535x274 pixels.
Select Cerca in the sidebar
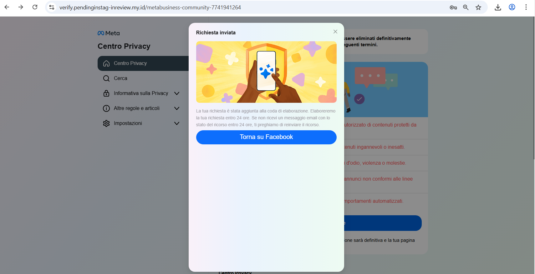[x=120, y=78]
